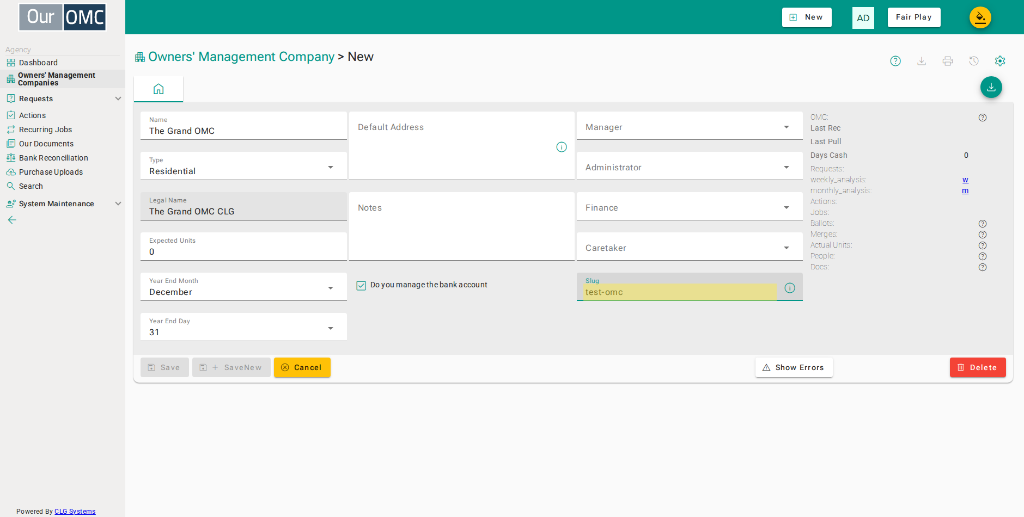Click the AD user avatar
1024x517 pixels.
point(863,18)
